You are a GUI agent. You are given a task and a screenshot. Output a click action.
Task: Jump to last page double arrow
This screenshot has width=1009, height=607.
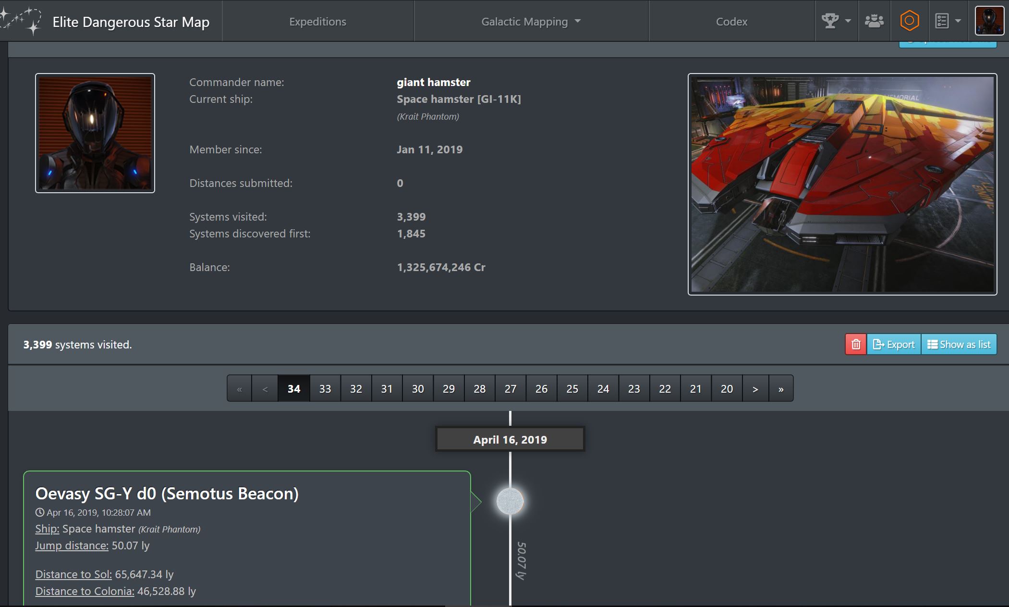(781, 388)
